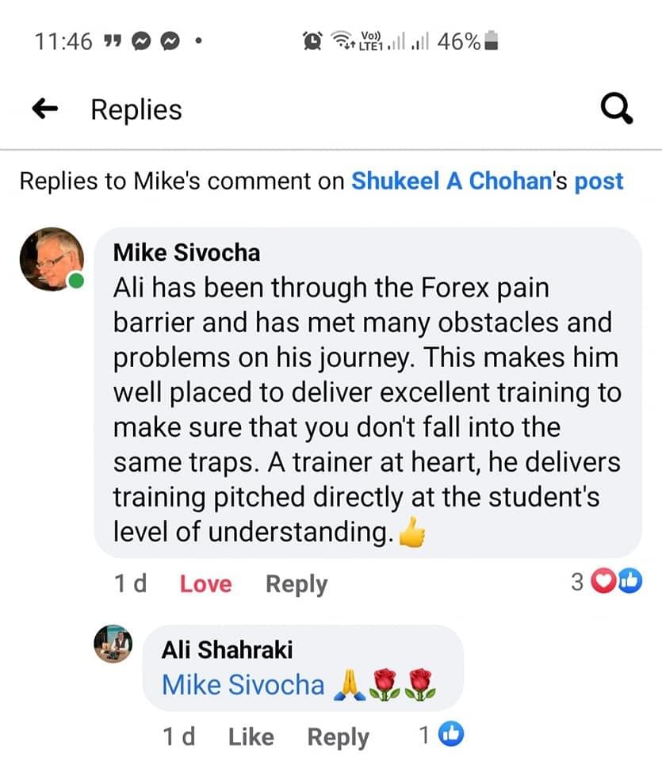This screenshot has height=761, width=662.
Task: View thumbs-up reaction on Mike's comment
Action: (x=629, y=581)
